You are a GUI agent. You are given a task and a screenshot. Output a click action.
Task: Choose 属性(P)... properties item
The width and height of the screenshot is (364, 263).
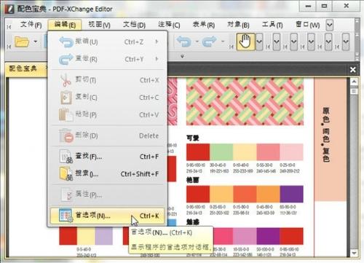tap(108, 195)
